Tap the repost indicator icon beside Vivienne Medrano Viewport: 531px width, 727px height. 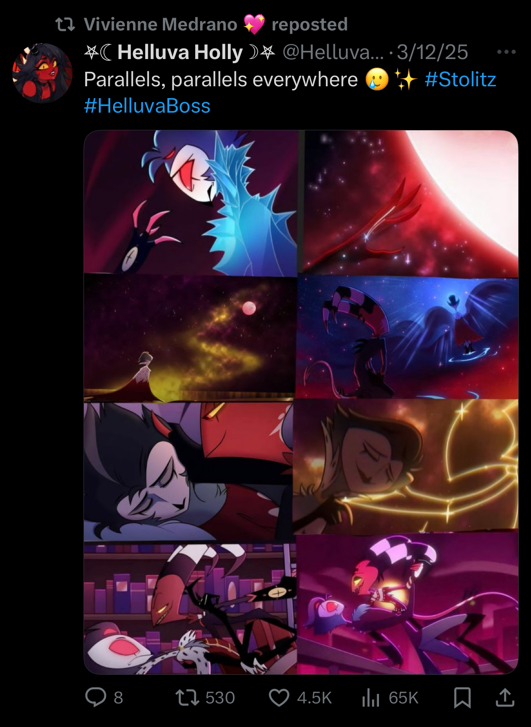(x=65, y=25)
